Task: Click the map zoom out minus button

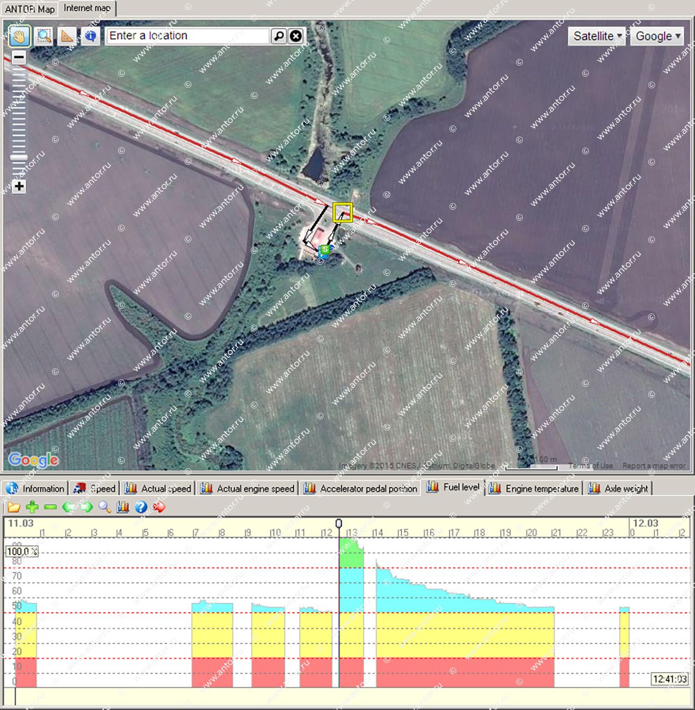Action: tap(19, 57)
